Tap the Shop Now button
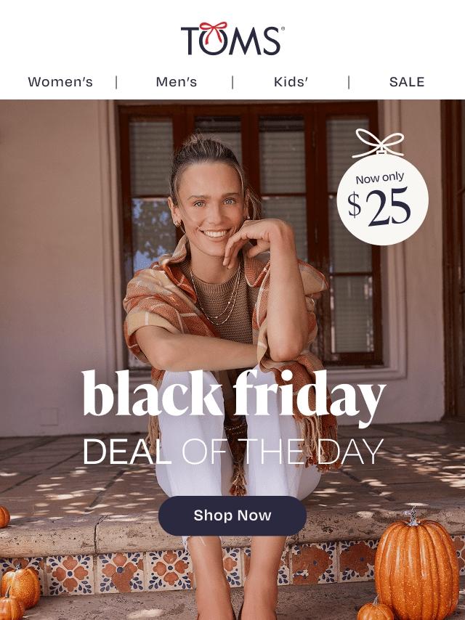Screen dimensions: 465x620 tap(232, 515)
